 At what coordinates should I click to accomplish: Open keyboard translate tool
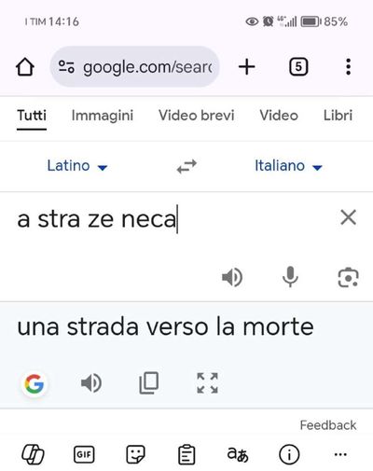tap(238, 454)
